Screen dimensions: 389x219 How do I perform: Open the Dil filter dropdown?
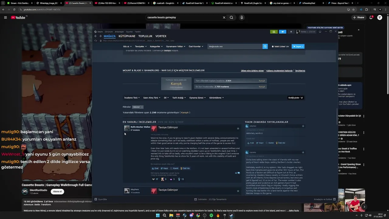click(x=167, y=98)
